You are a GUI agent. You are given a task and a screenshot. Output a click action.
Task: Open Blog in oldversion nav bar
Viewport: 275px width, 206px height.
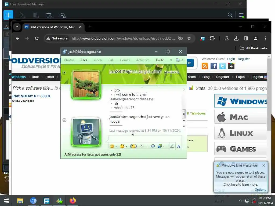(206, 77)
